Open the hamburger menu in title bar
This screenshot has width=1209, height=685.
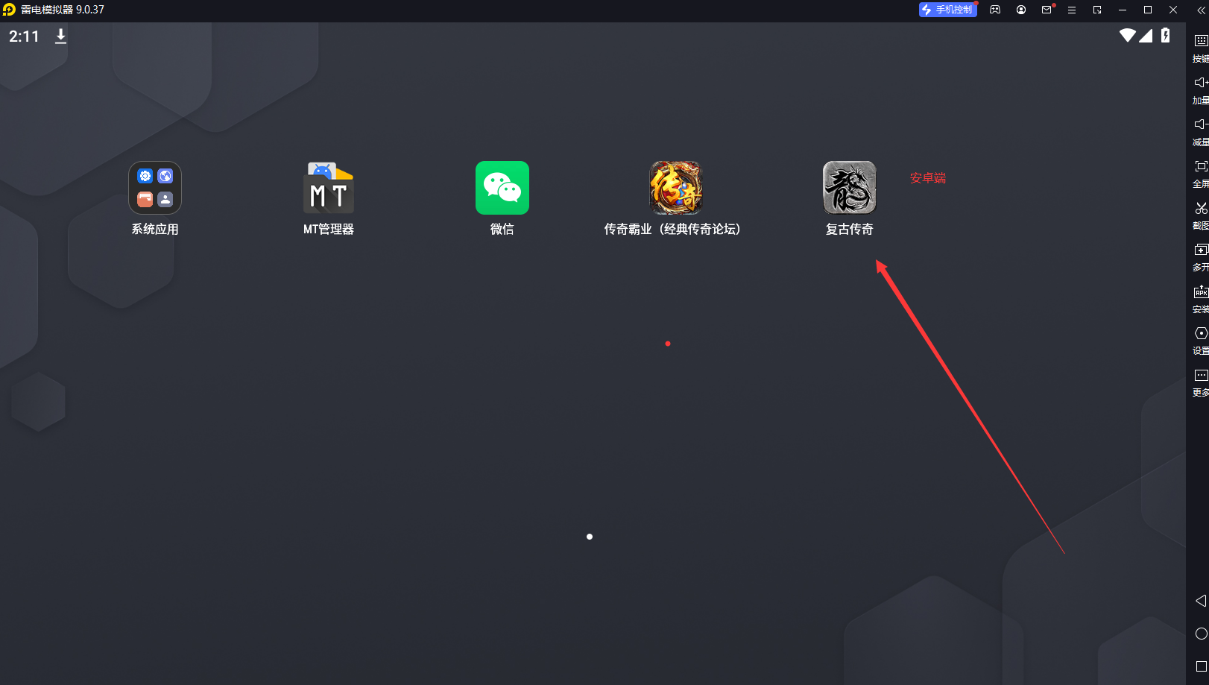1072,10
